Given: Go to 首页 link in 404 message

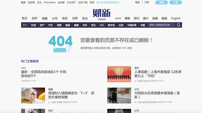Looking at the screenshot, I should pos(124,48).
